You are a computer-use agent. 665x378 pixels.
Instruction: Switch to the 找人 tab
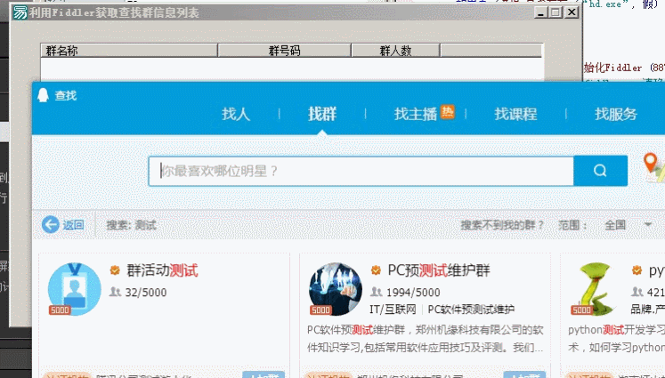click(x=236, y=114)
